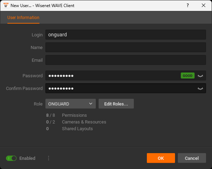Click the 'Confirm Password' field label
Screen dimensions: 212x169
(24, 88)
